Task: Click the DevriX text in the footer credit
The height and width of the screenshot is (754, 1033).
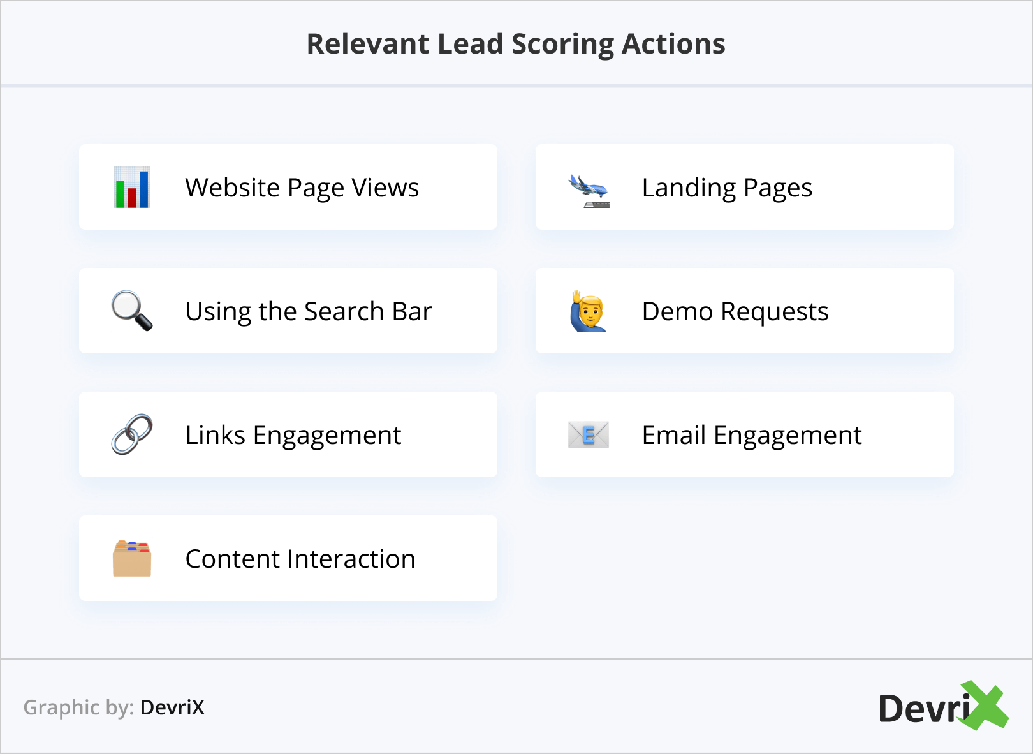Action: click(x=172, y=707)
